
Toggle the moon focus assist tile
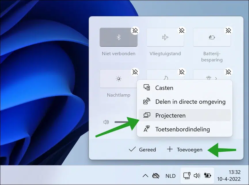tap(165, 77)
